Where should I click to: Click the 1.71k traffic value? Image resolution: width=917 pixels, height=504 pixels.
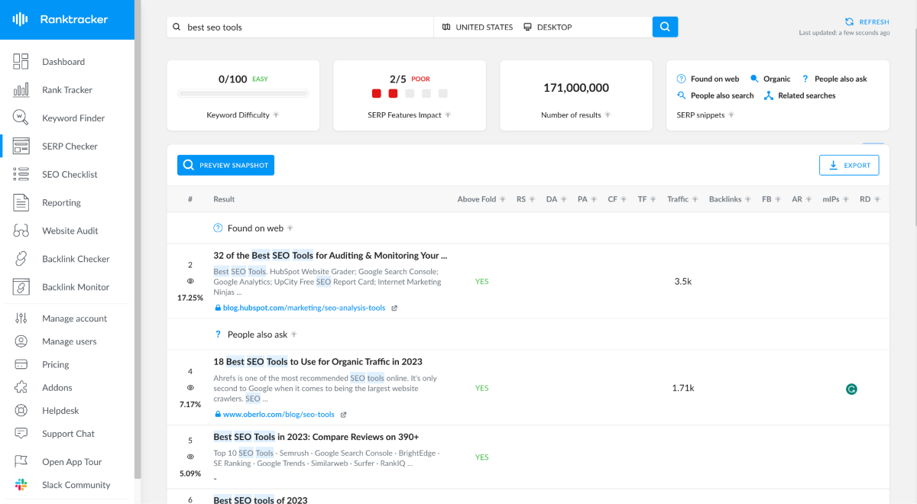(x=682, y=388)
